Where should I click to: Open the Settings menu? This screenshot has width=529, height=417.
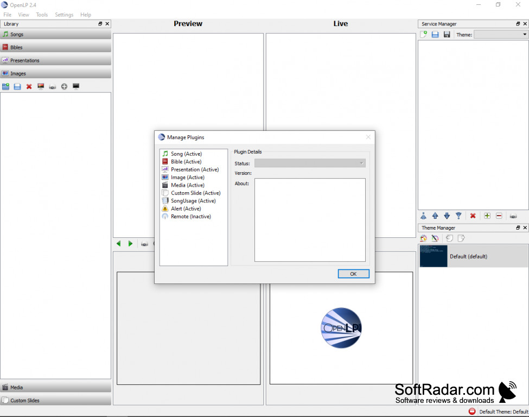pos(64,15)
